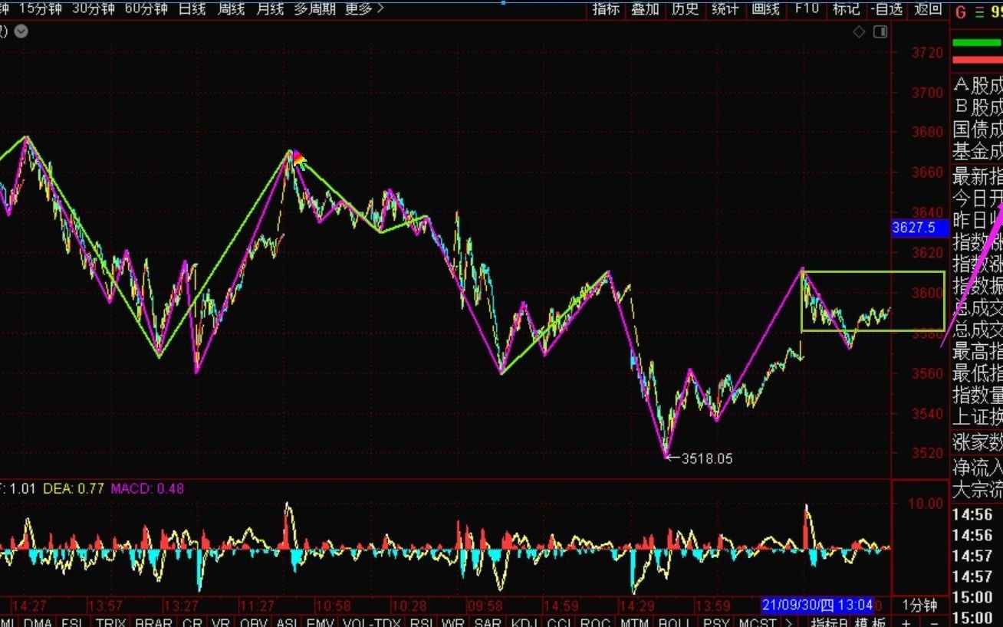Select the DMA indicator tab
Image resolution: width=1003 pixels, height=627 pixels.
(38, 623)
